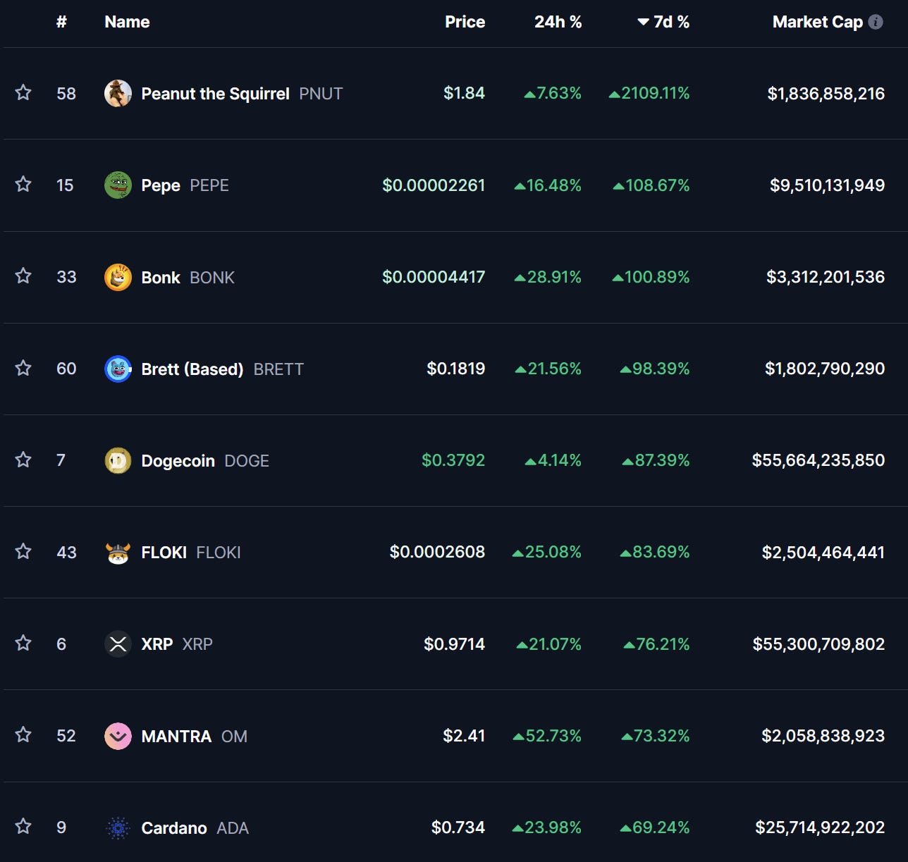This screenshot has height=862, width=908.
Task: Click the PNUT ticker symbol
Action: pyautogui.click(x=321, y=94)
